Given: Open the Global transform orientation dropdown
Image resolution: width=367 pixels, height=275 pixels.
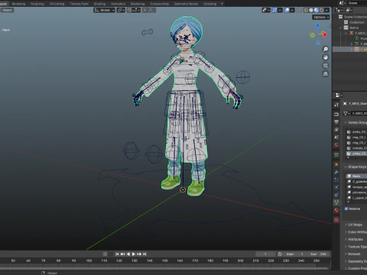Looking at the screenshot, I should 104,10.
